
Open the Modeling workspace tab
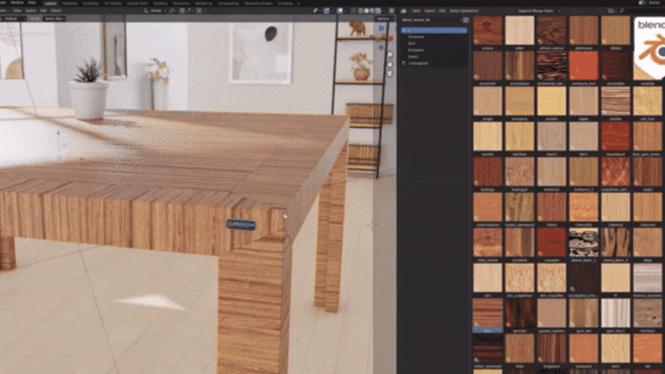point(70,3)
